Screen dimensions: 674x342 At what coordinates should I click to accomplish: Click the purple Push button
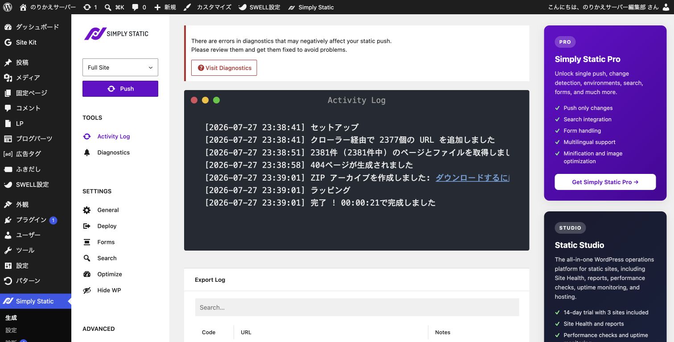(x=120, y=89)
